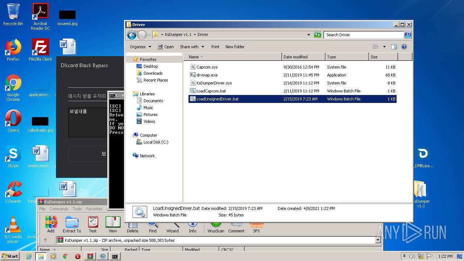Open the Explorer help question mark
Viewport: 464px width, 261px height.
click(x=404, y=47)
